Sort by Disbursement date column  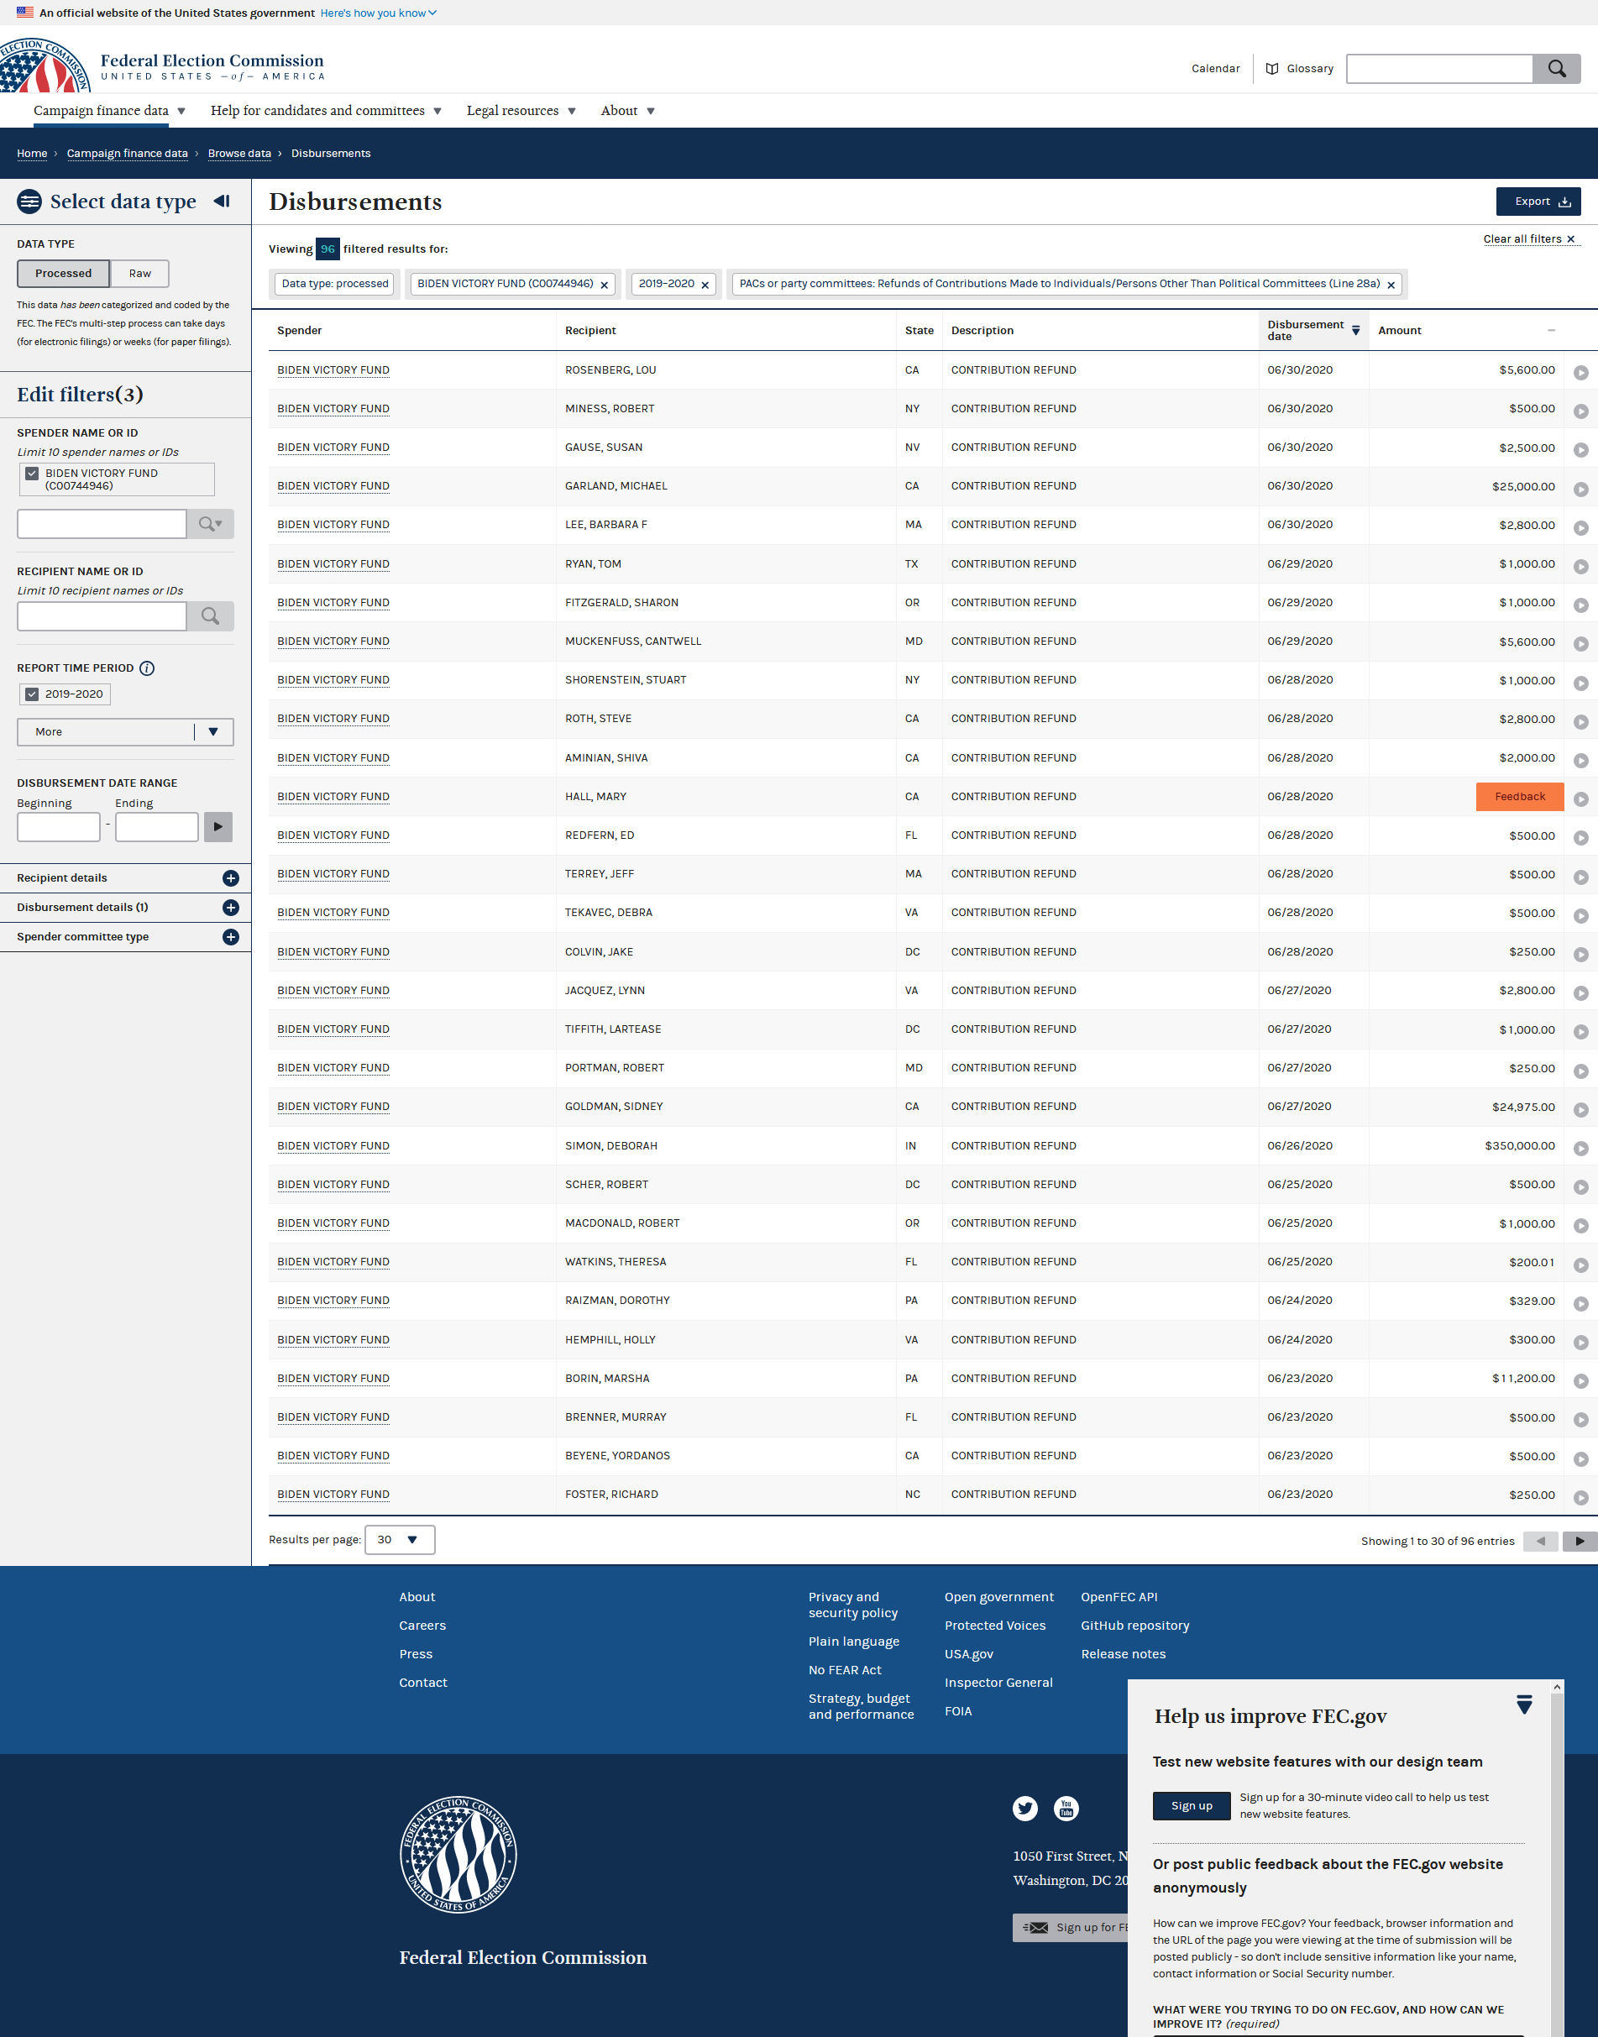pos(1313,330)
